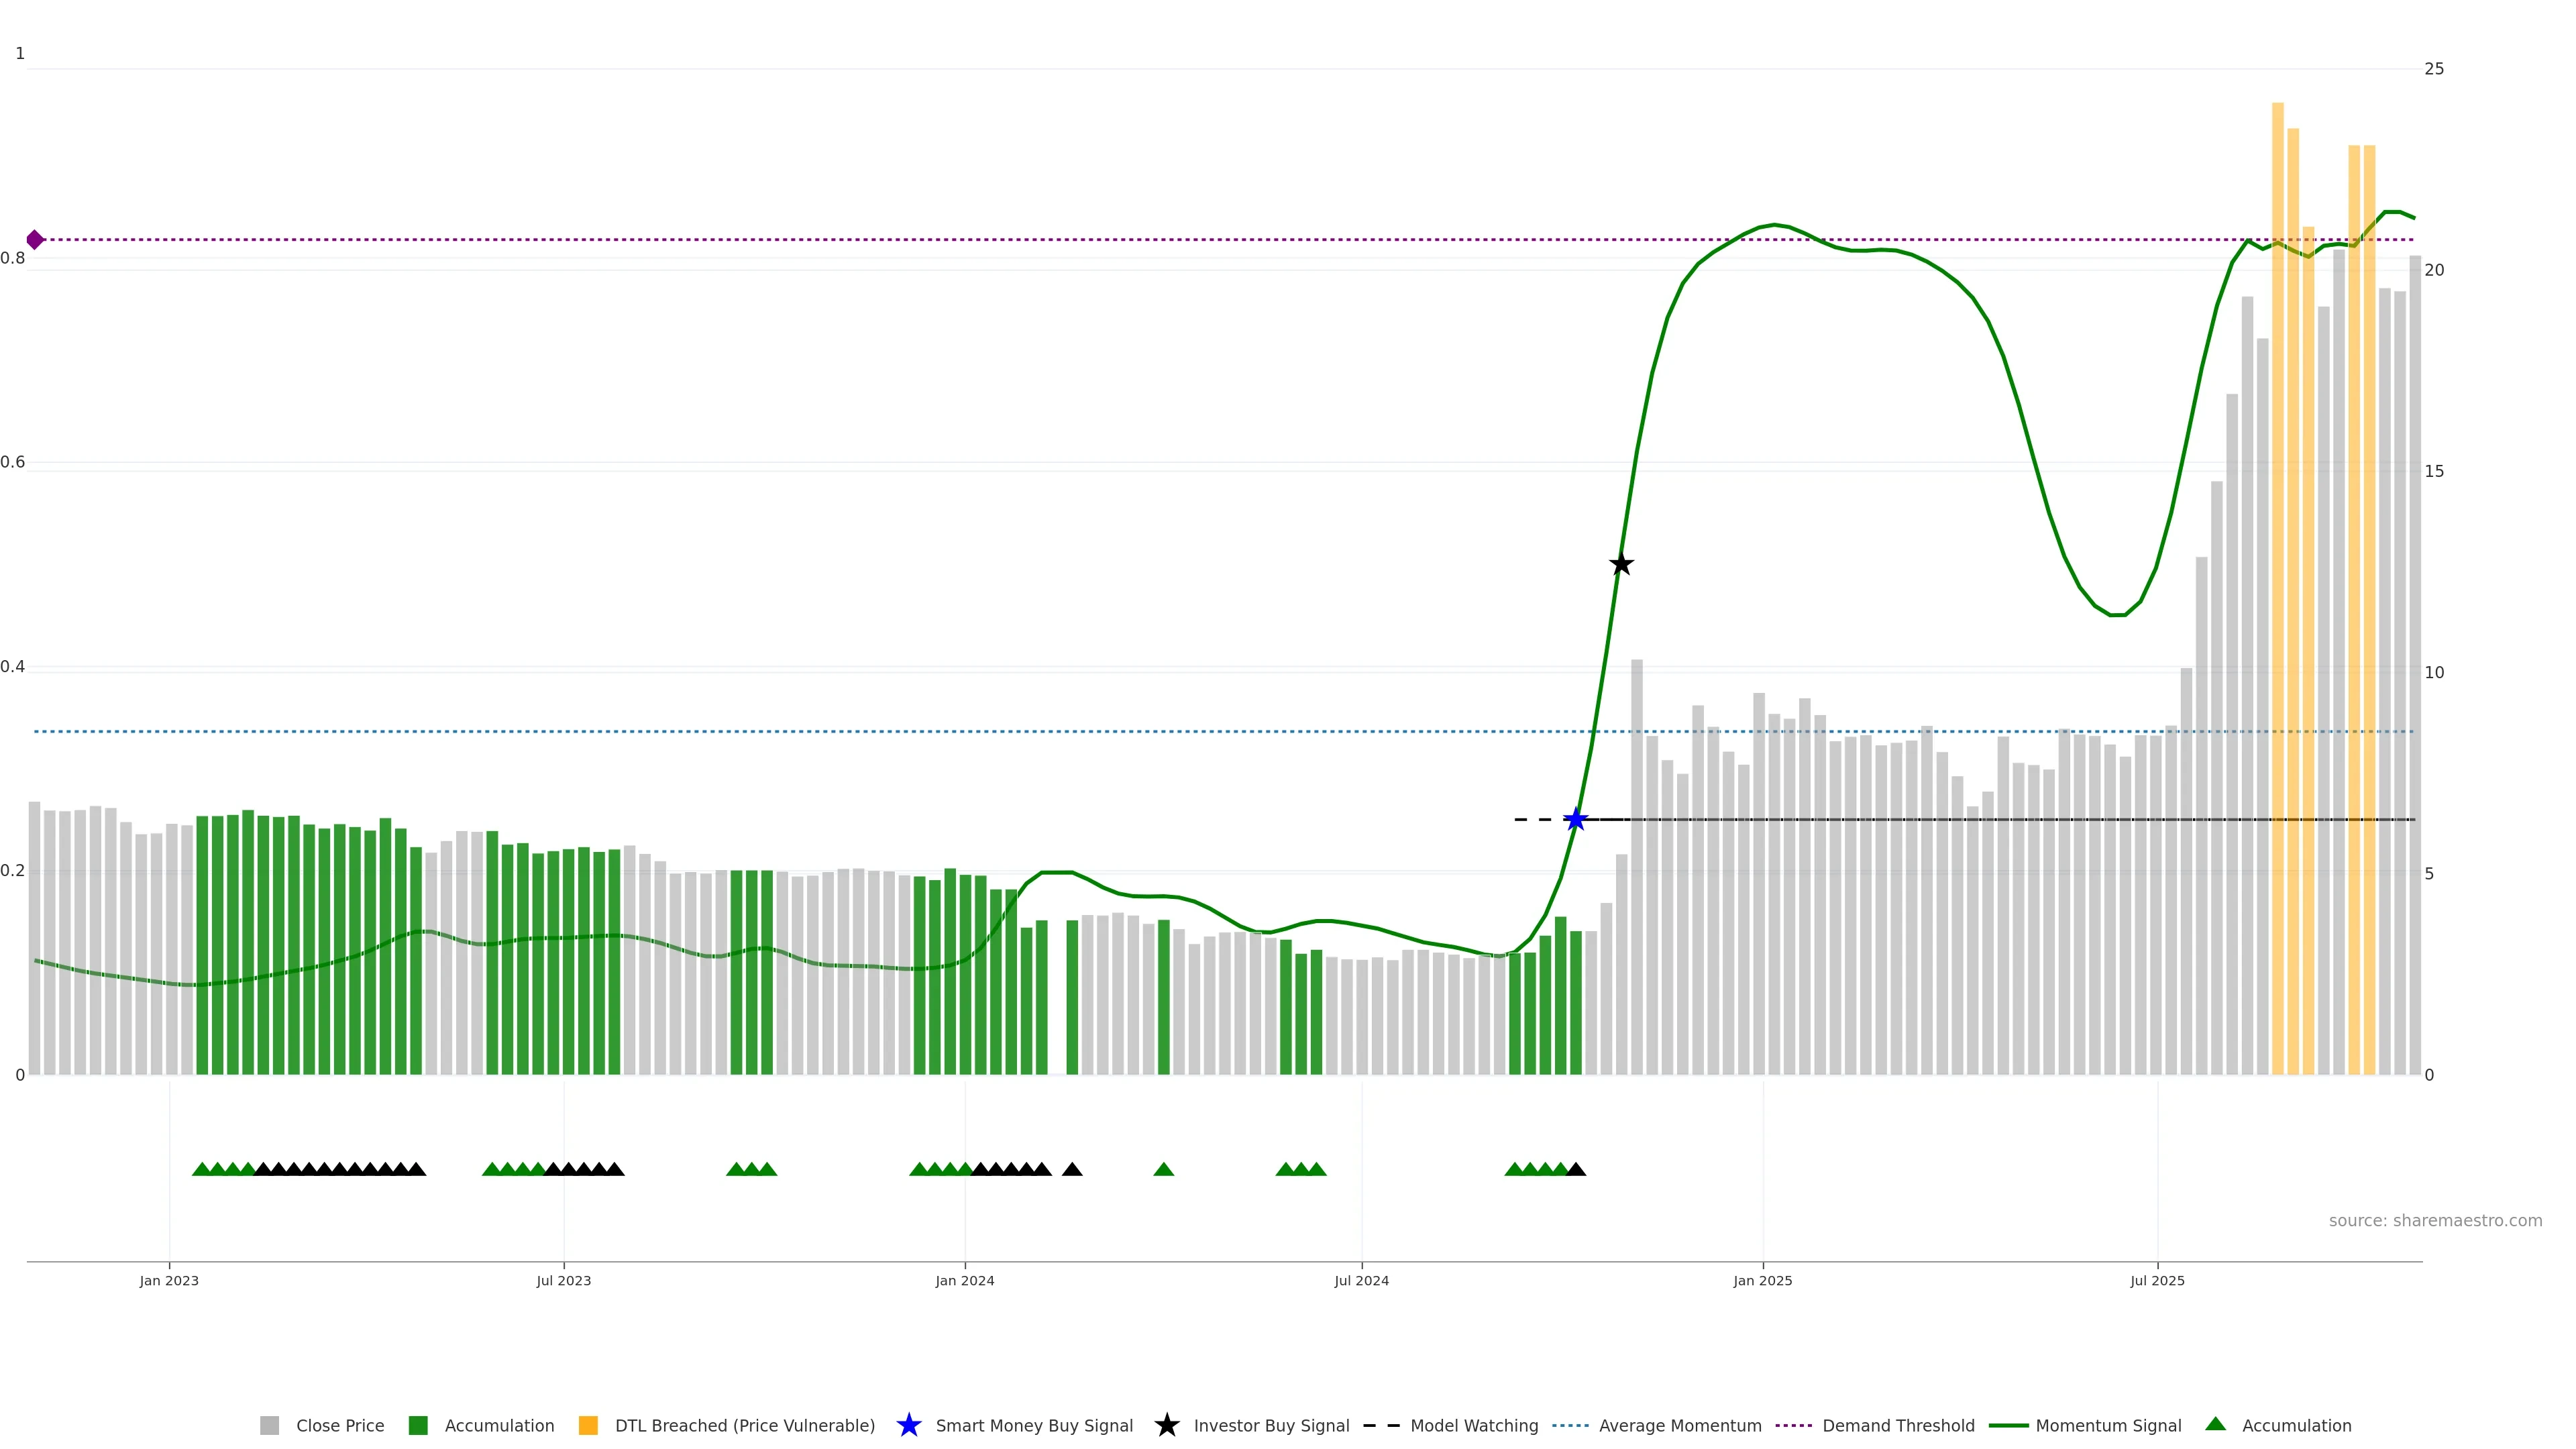Click the green Accumulation square in legend
The width and height of the screenshot is (2576, 1449).
[418, 1425]
